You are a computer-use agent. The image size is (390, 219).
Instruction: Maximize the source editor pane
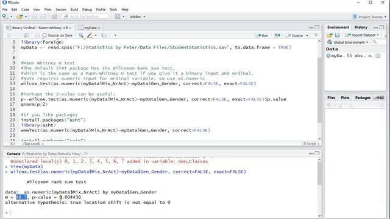click(x=317, y=27)
